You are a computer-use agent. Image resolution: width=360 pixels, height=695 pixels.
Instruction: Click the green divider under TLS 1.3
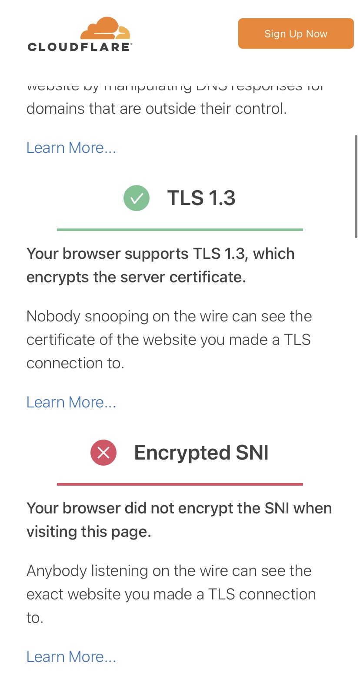click(x=180, y=229)
